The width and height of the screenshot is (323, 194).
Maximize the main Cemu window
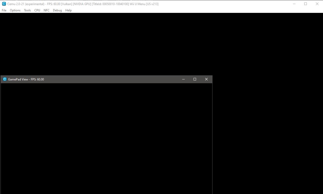click(x=305, y=4)
